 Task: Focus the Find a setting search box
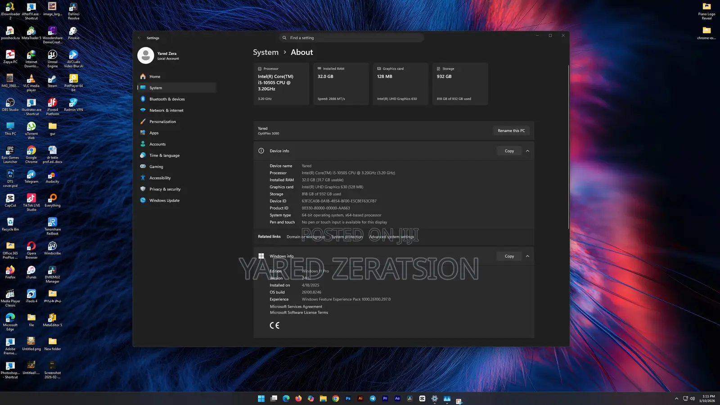351,38
